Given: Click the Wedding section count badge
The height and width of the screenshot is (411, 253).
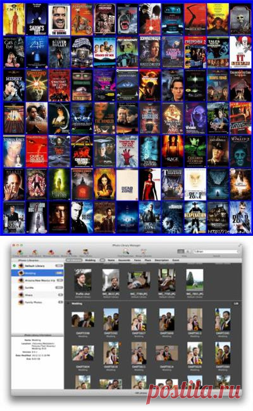Looking at the screenshot, I should tap(236, 304).
